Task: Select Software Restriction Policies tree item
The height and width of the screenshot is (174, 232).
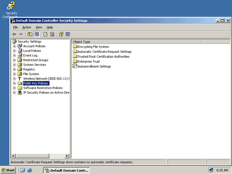Action: (x=43, y=88)
